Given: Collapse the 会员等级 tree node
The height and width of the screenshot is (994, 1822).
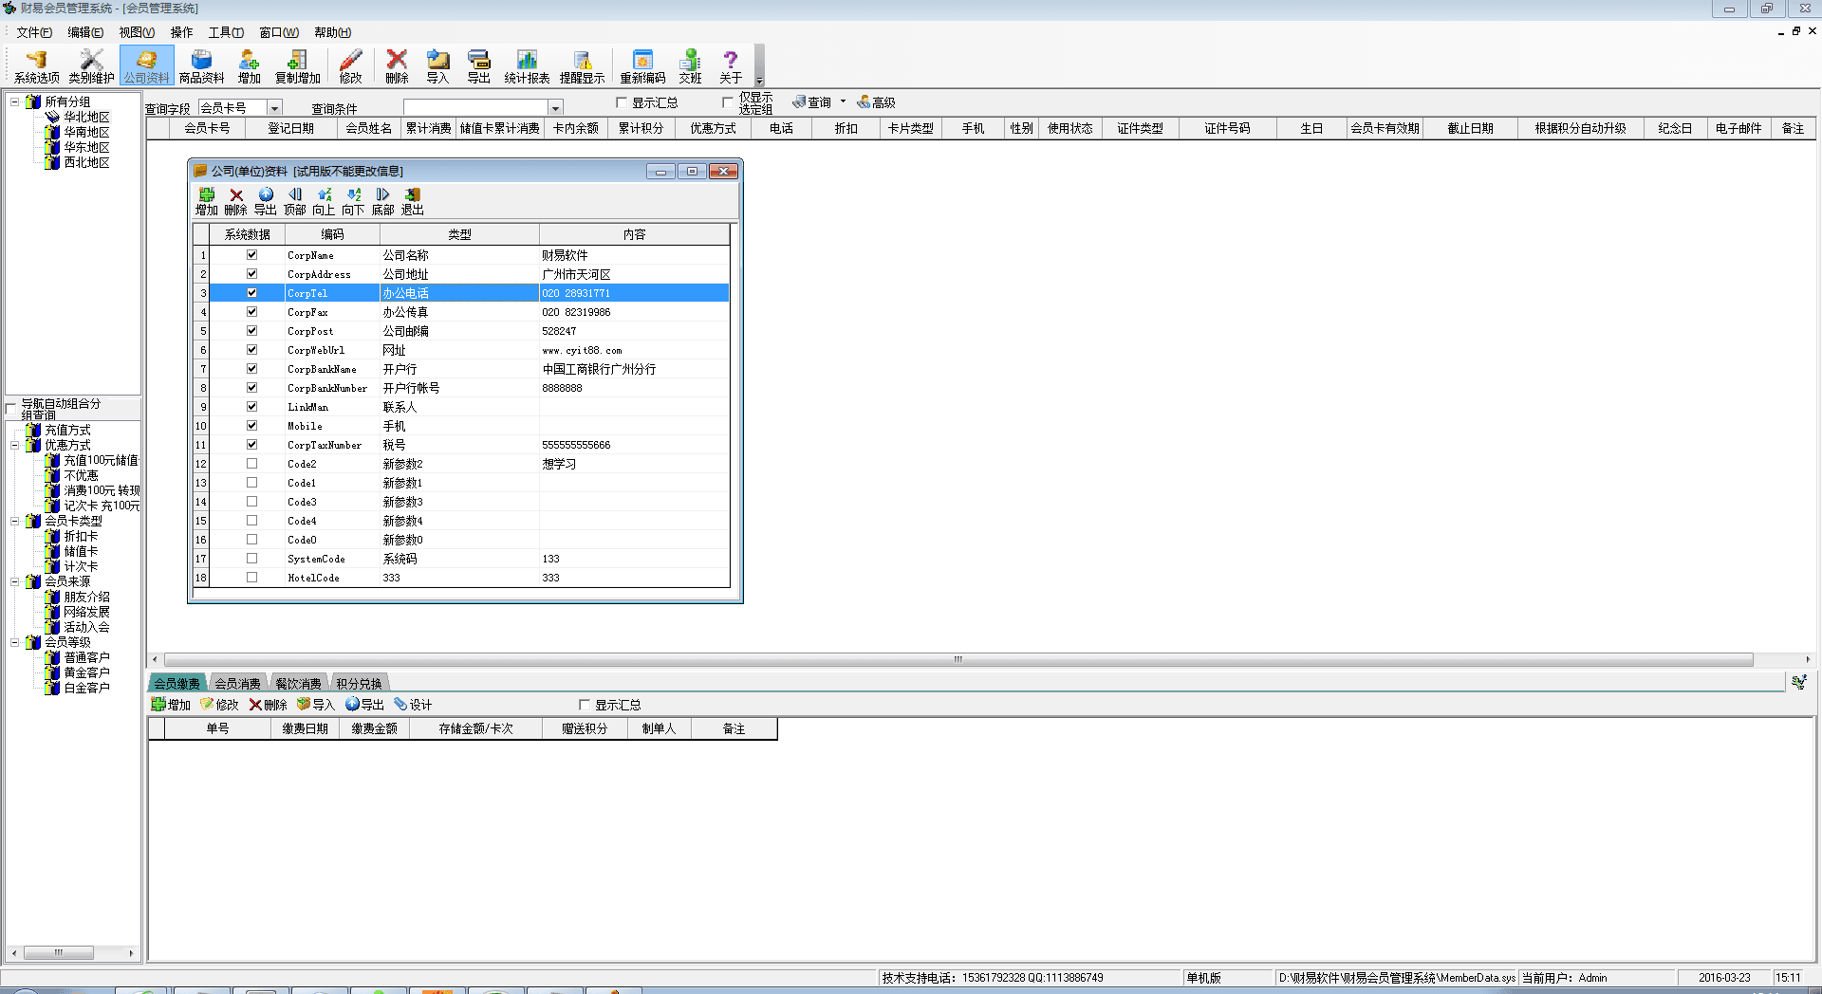Looking at the screenshot, I should click(x=15, y=642).
